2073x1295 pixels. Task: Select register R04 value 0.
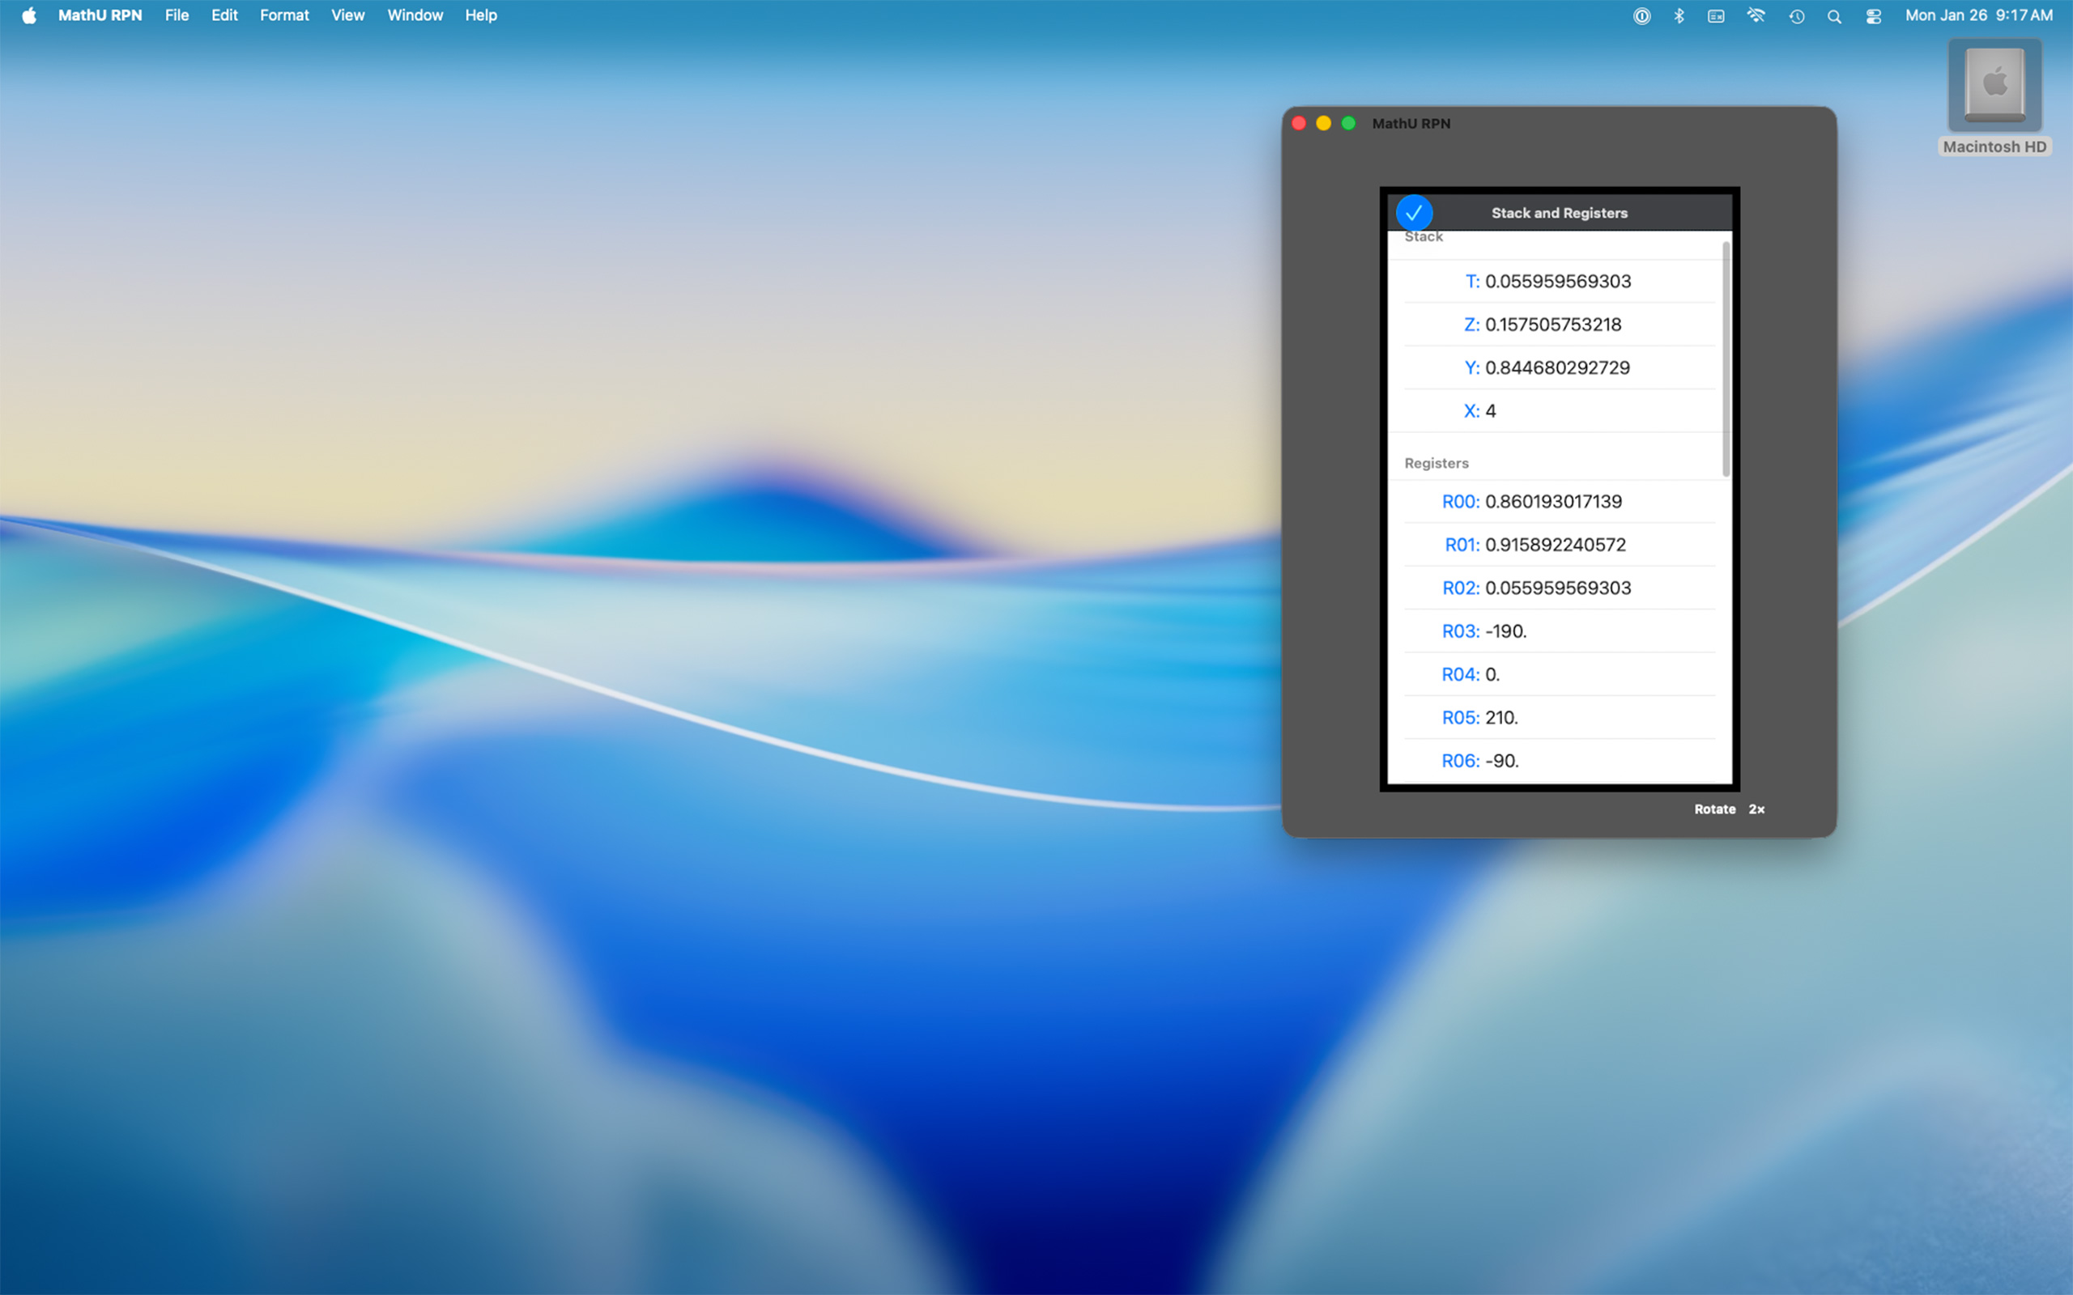click(x=1559, y=674)
